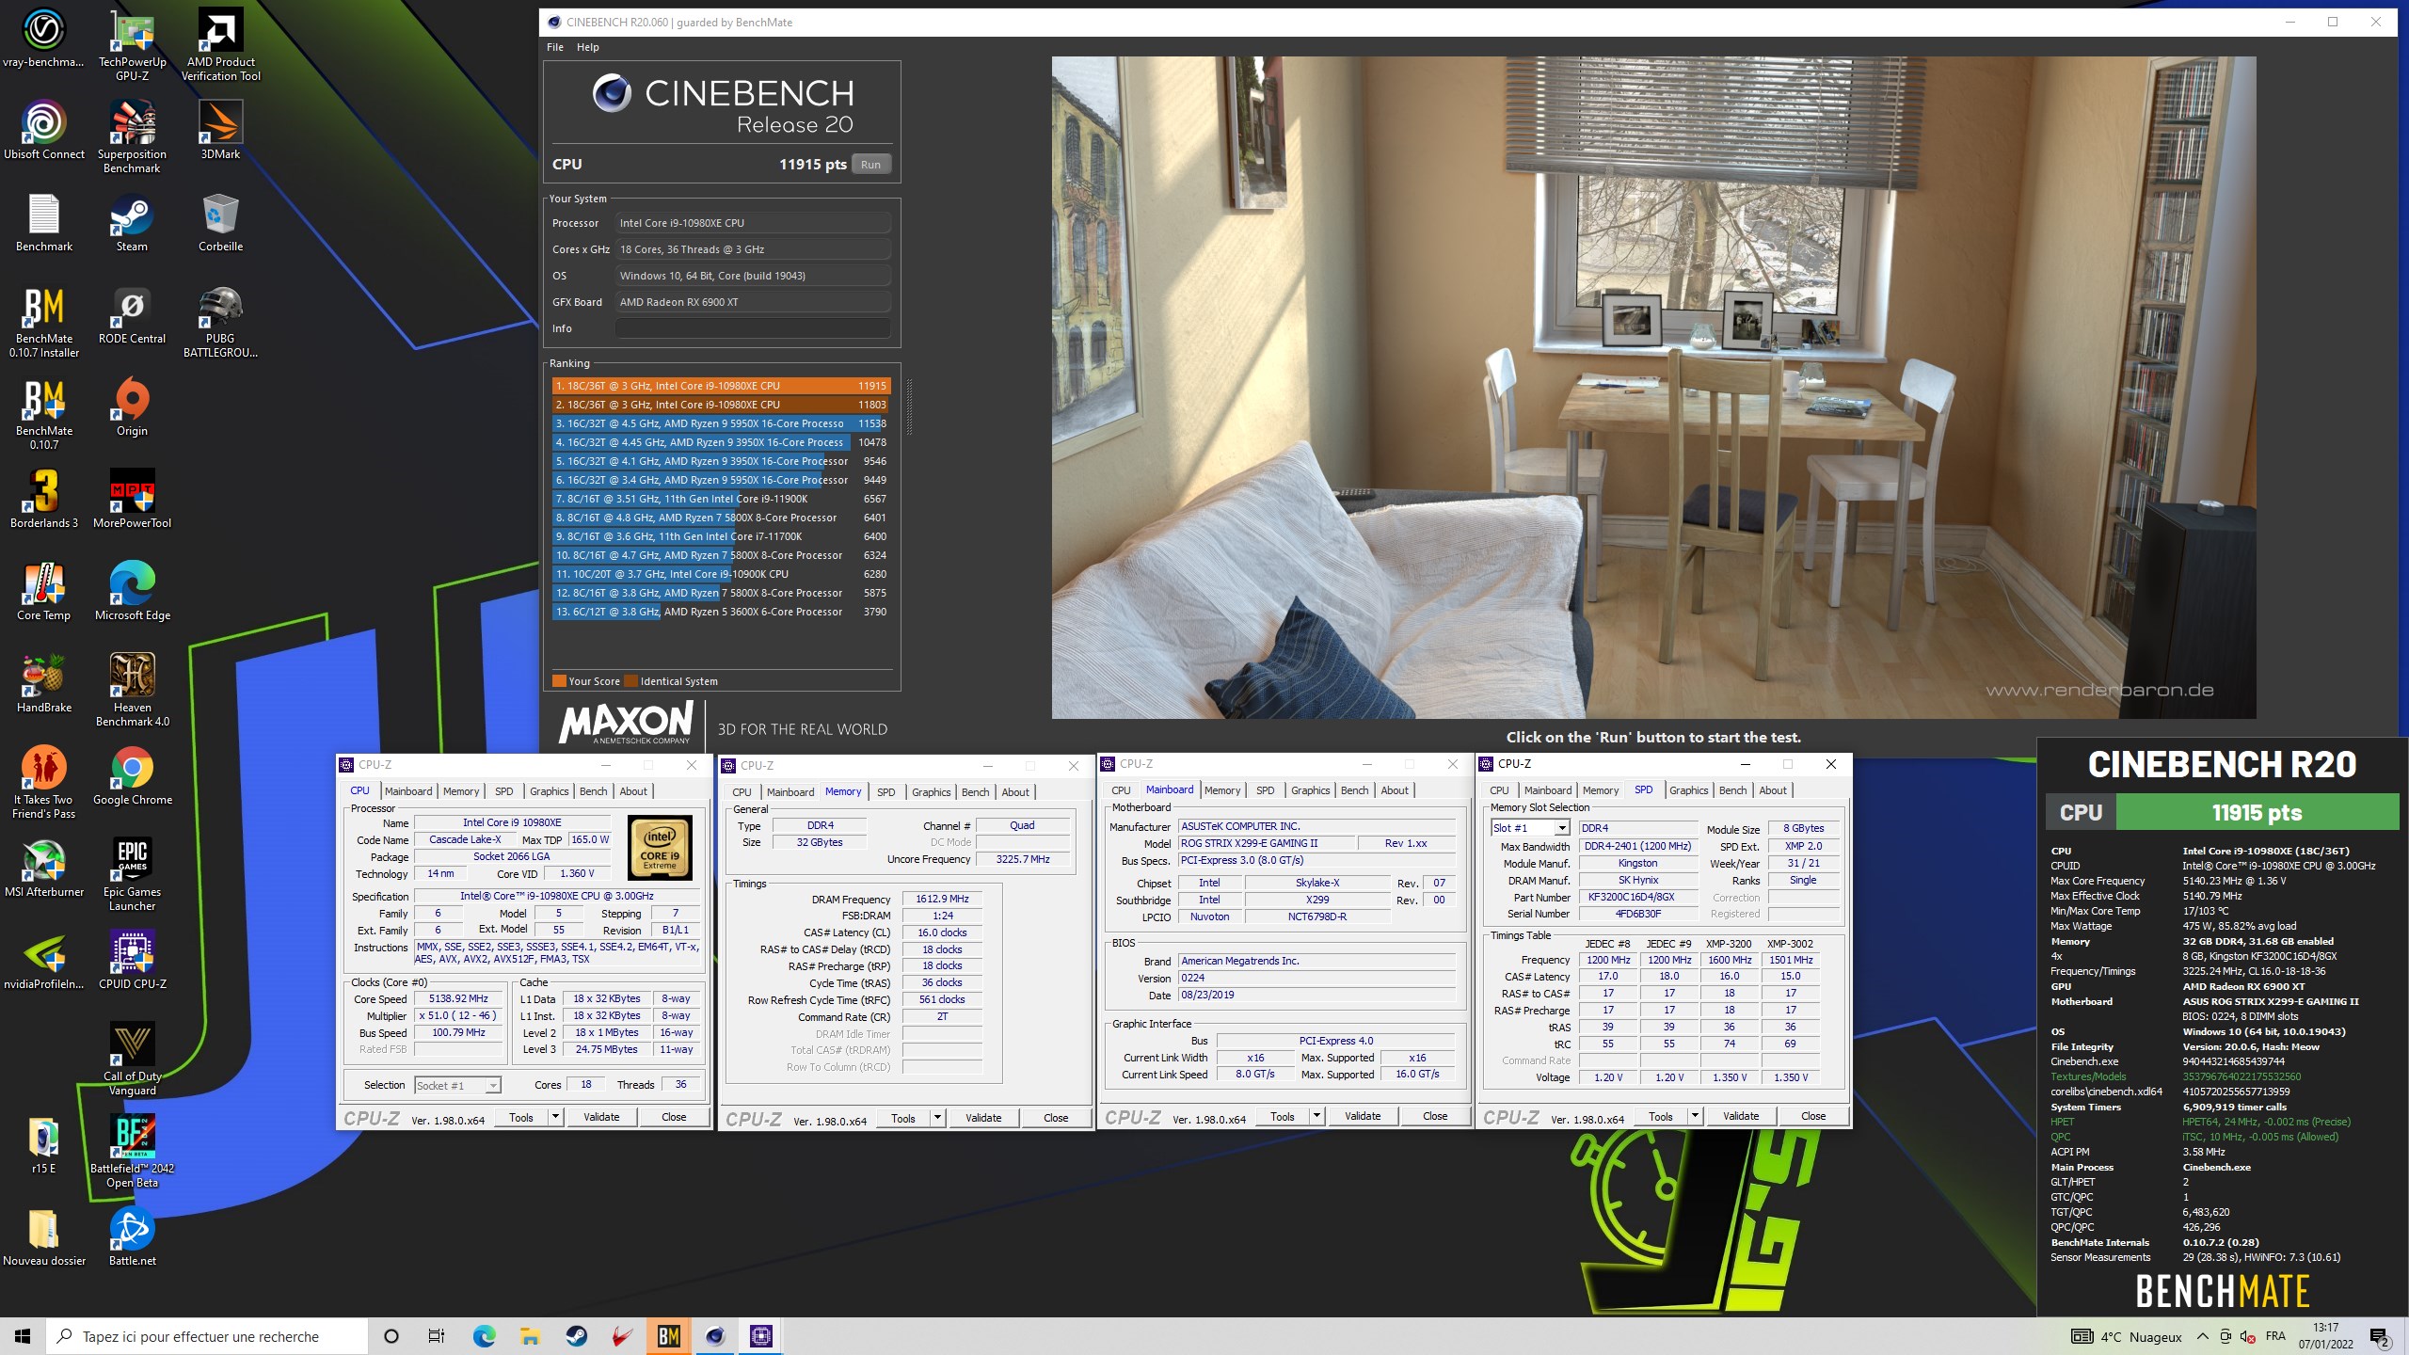2409x1355 pixels.
Task: Click DRAM Frequency value 1612.9 MHz
Action: click(x=942, y=900)
